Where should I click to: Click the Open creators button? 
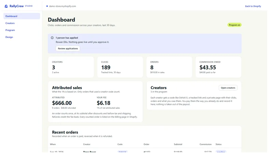[228, 88]
